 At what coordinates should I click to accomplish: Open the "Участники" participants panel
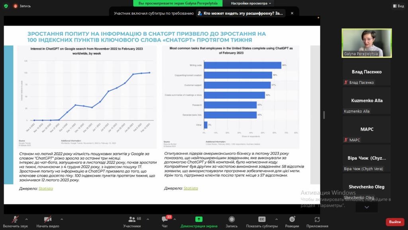click(132, 222)
